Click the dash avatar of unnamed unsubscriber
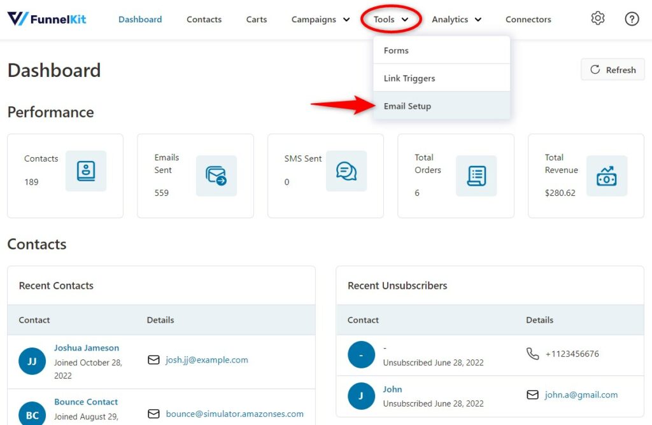 pos(361,355)
